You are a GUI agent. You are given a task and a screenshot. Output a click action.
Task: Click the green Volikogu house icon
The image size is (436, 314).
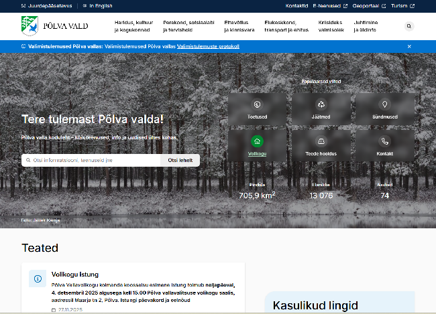click(257, 141)
